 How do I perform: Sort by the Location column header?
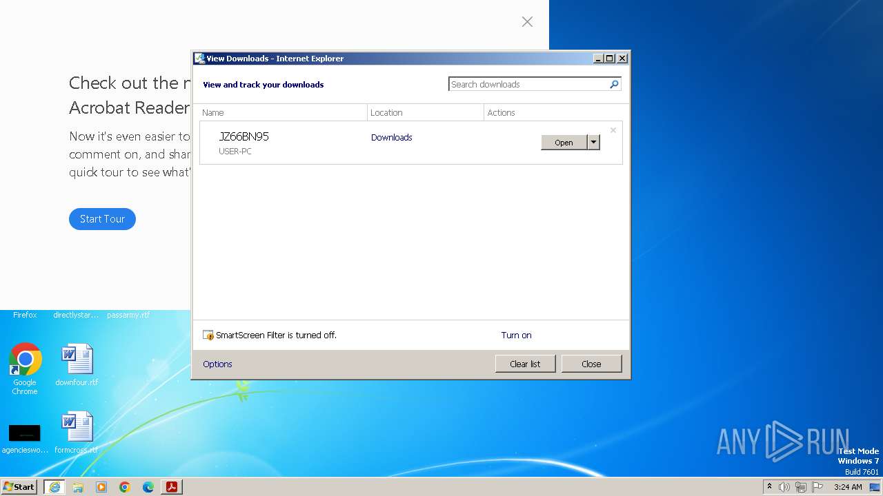click(426, 112)
